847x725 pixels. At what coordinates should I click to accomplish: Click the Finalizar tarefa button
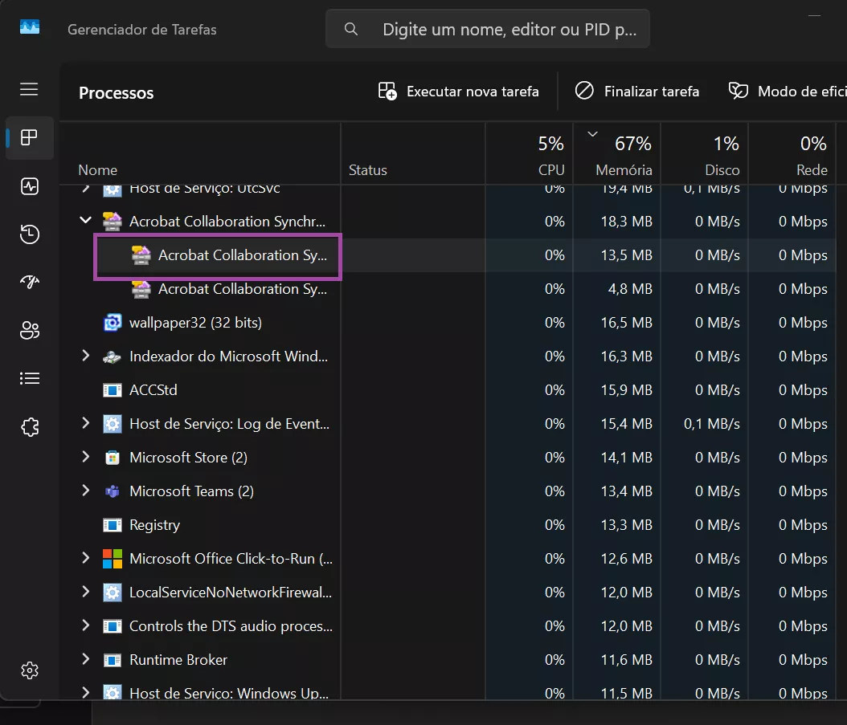(x=637, y=92)
